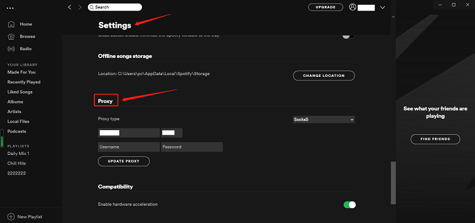Minimize the Spotify window
The image size is (475, 223).
439,5
